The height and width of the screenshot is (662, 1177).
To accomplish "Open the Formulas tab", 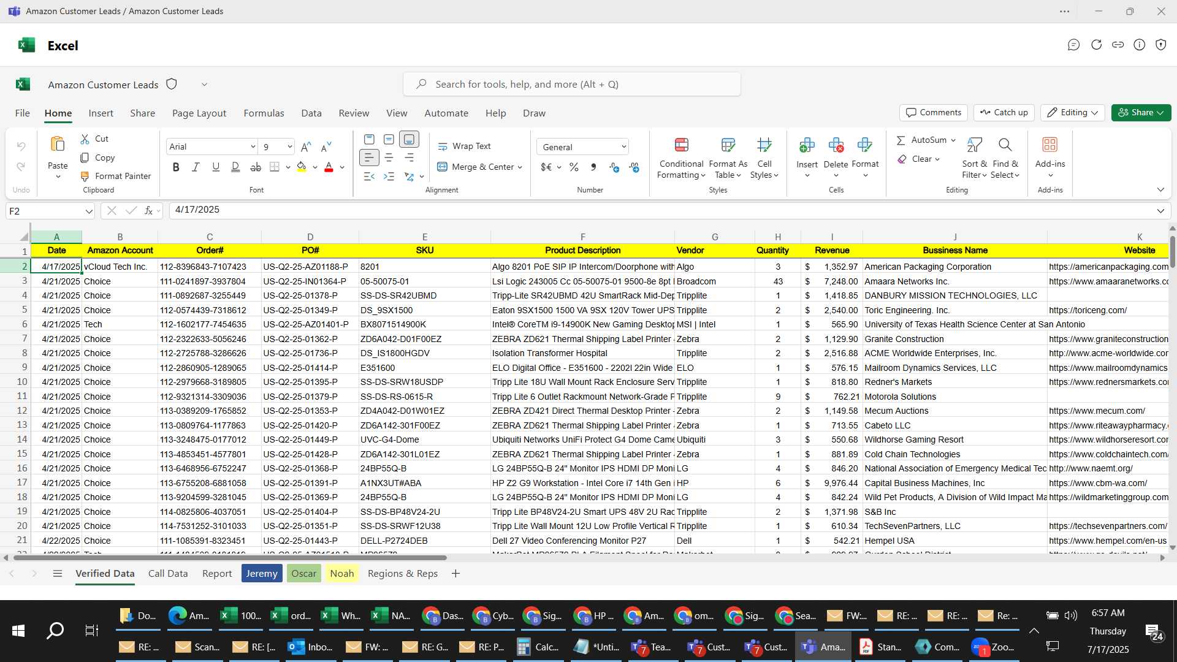I will point(264,113).
